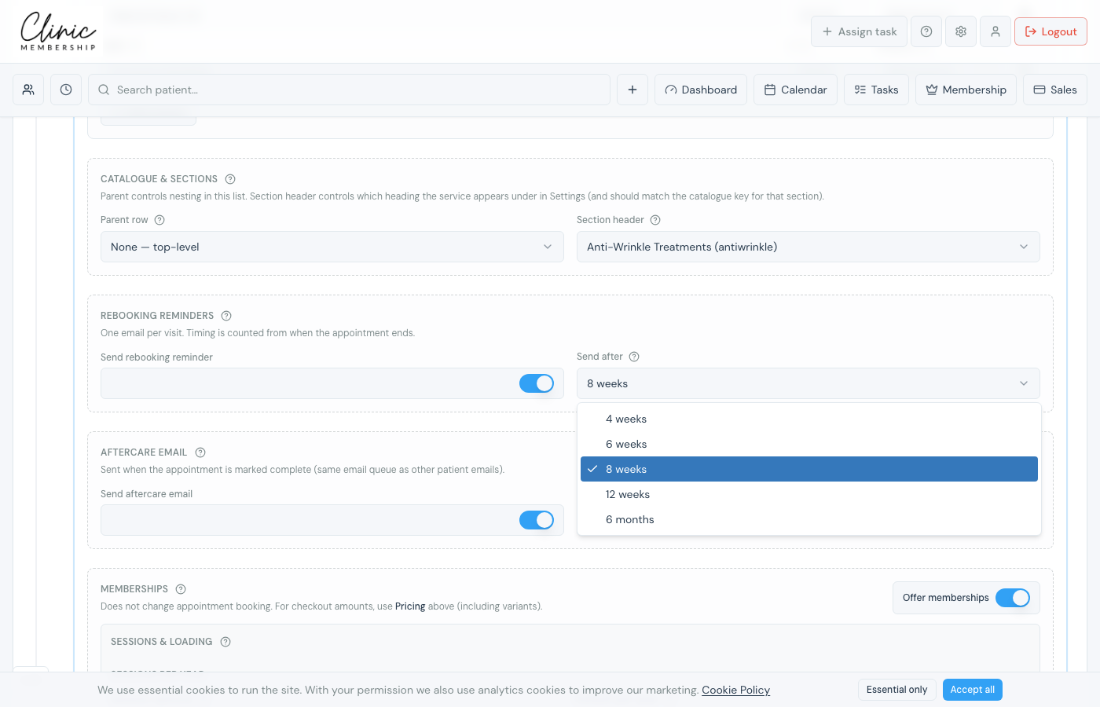The image size is (1100, 707).
Task: Select 12 weeks option
Action: click(x=809, y=494)
